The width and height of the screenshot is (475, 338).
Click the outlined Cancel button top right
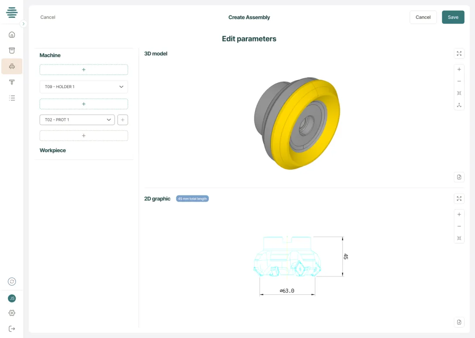pos(423,17)
